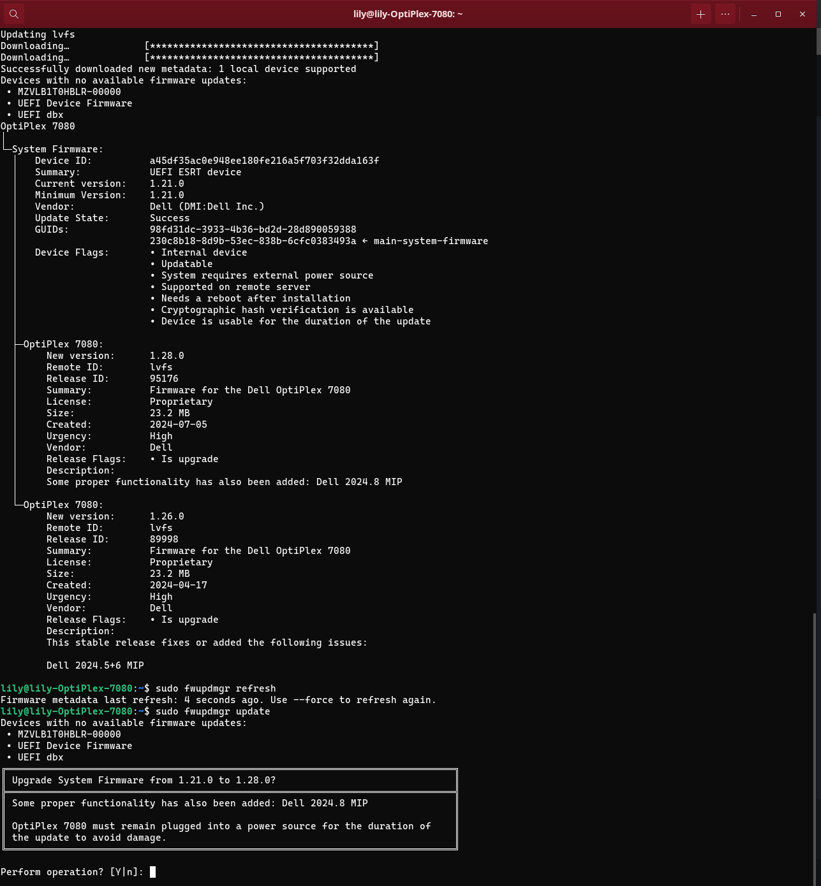Open the terminal search icon
Viewport: 821px width, 886px height.
14,14
